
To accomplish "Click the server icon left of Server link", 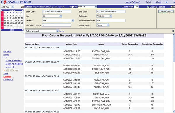I will click(22, 7).
